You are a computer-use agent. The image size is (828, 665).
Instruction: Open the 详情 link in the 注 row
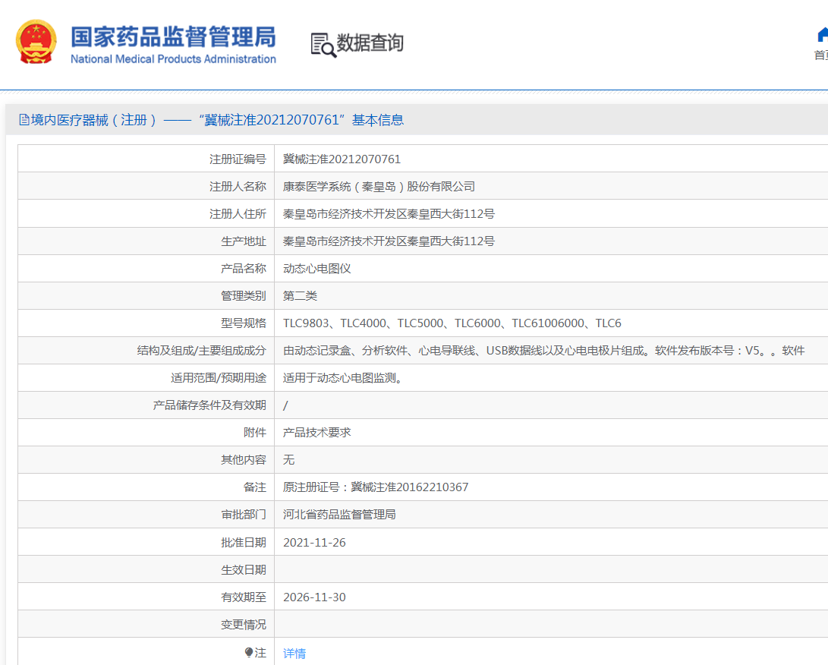click(294, 654)
